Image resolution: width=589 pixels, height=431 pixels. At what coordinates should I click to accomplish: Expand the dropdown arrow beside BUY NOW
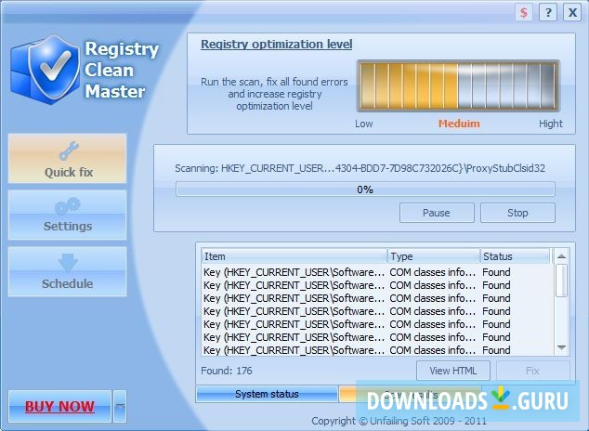[x=120, y=407]
